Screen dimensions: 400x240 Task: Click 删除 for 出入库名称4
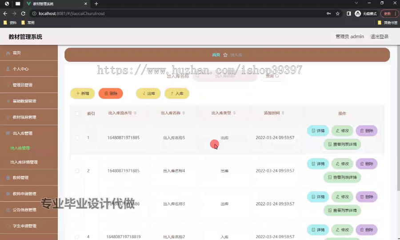367,164
